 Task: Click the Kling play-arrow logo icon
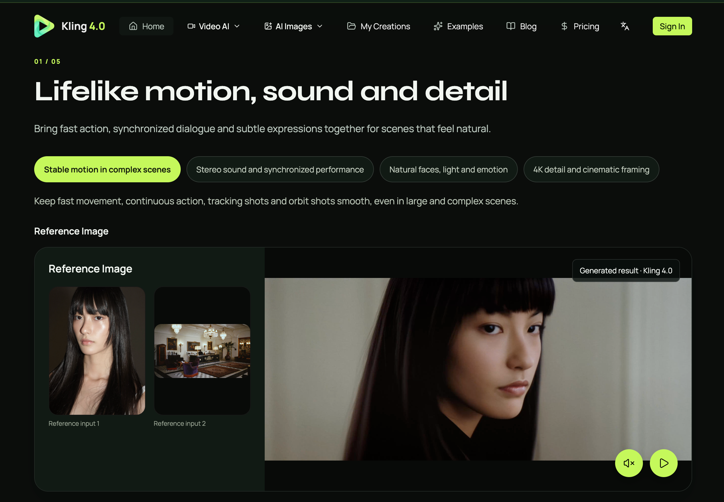coord(44,26)
